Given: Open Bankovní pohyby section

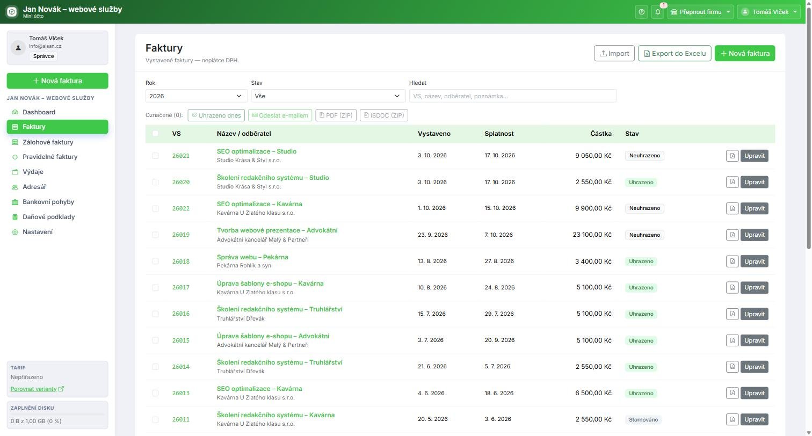Looking at the screenshot, I should point(57,202).
